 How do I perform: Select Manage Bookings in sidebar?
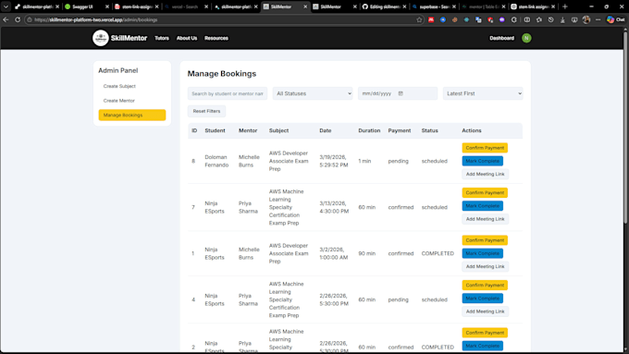tap(132, 115)
